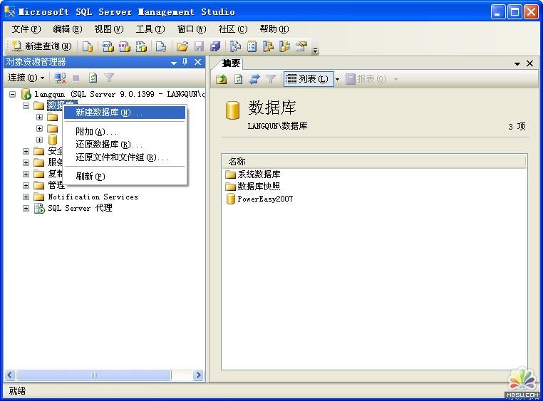
Task: Collapse the langqun server root node
Action: [12, 94]
